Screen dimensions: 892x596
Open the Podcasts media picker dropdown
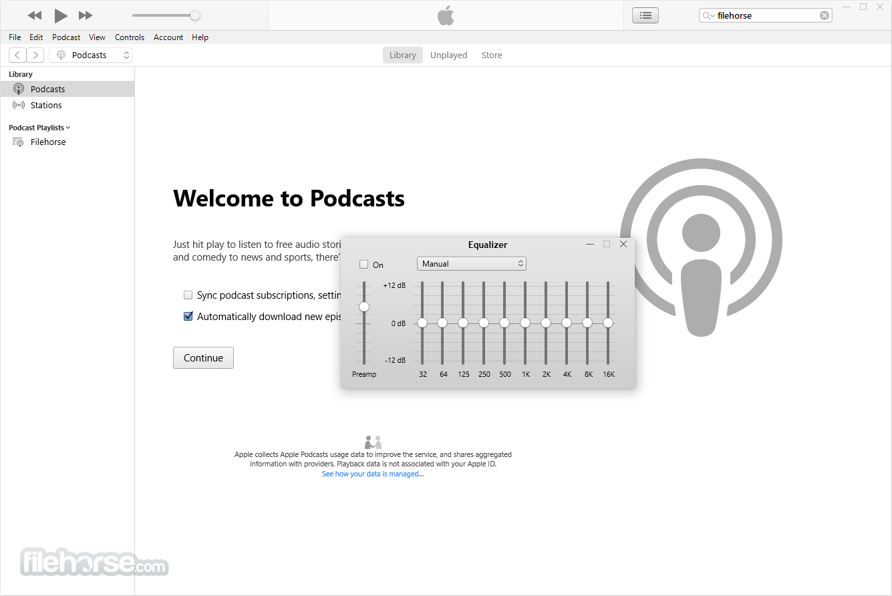click(x=91, y=55)
